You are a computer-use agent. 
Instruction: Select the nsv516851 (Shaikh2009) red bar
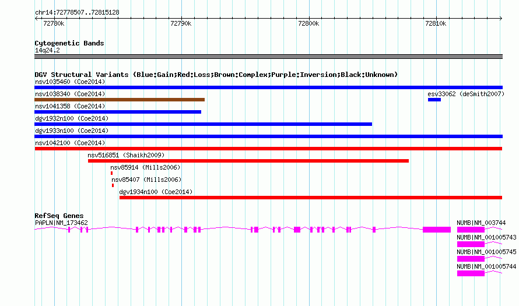[248, 161]
